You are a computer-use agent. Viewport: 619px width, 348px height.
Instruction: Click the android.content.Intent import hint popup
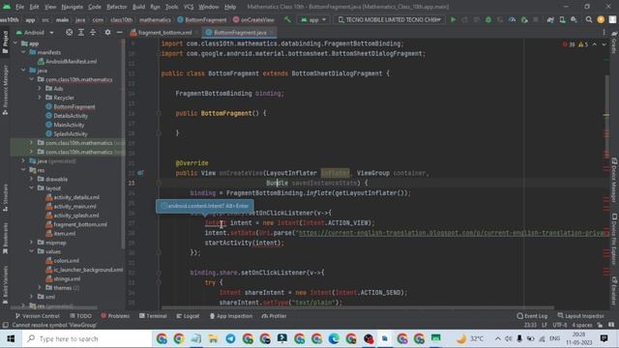tap(205, 206)
